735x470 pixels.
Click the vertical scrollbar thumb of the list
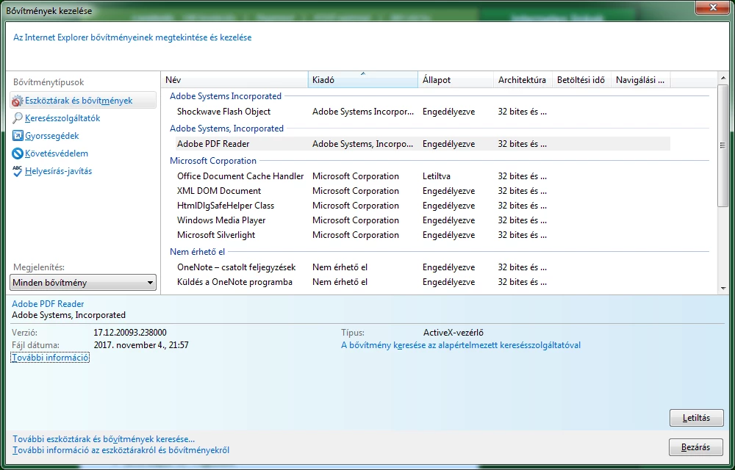pyautogui.click(x=723, y=145)
